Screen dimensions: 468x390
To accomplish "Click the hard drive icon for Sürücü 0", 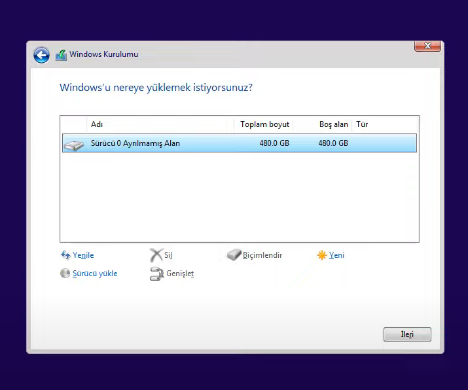I will tap(74, 145).
